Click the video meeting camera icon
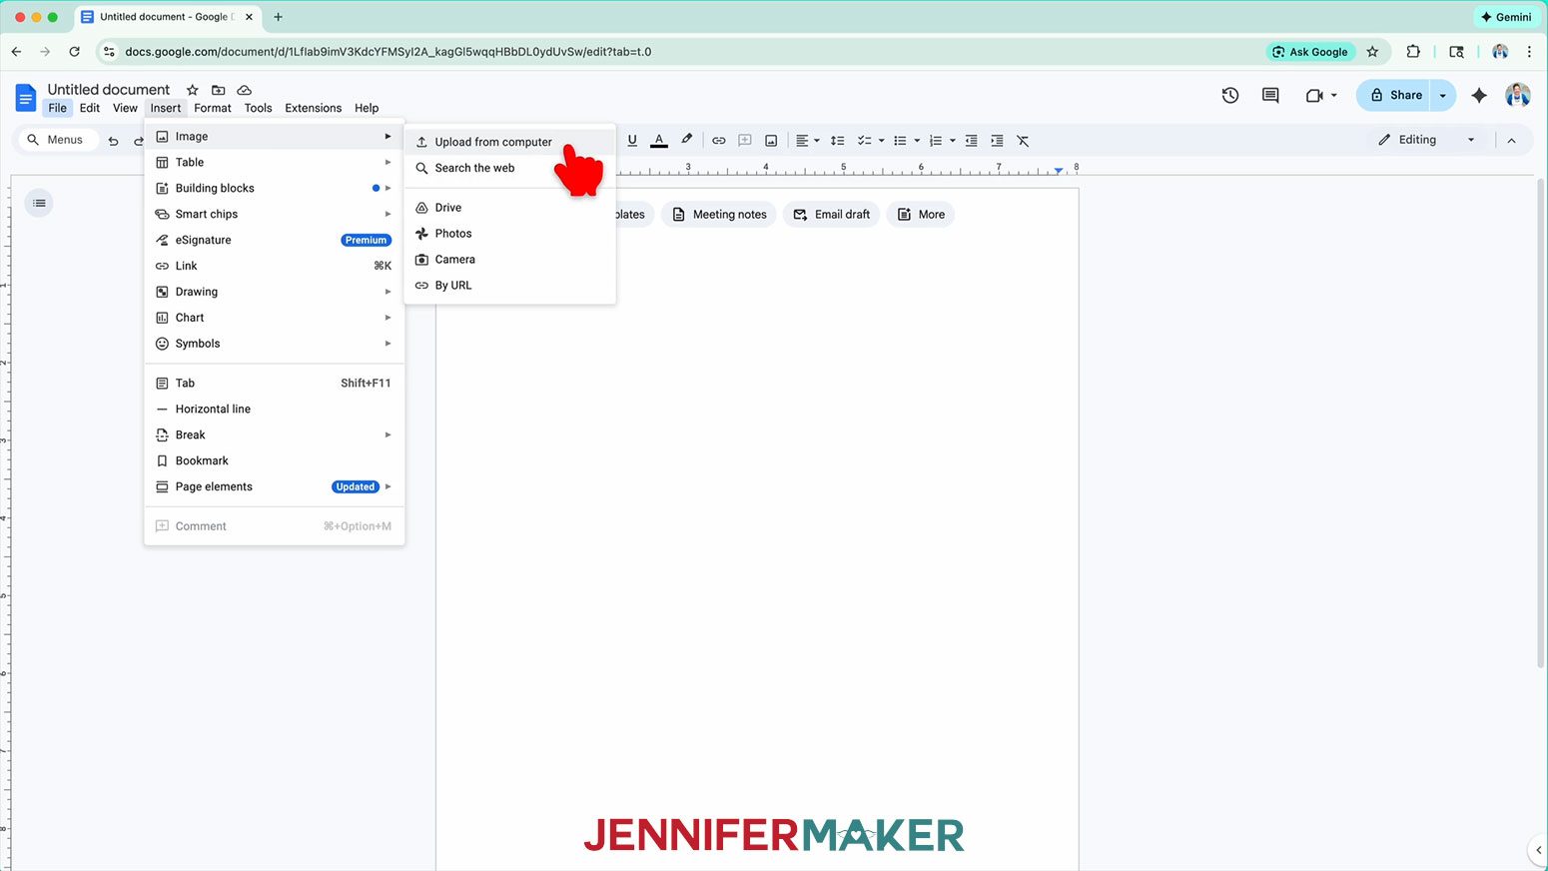This screenshot has height=871, width=1548. tap(1314, 95)
